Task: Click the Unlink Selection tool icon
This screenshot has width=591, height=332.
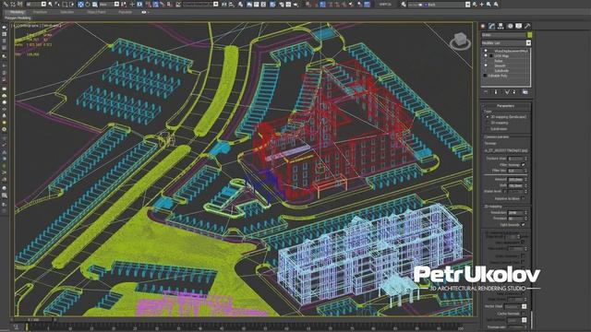Action: (13, 4)
